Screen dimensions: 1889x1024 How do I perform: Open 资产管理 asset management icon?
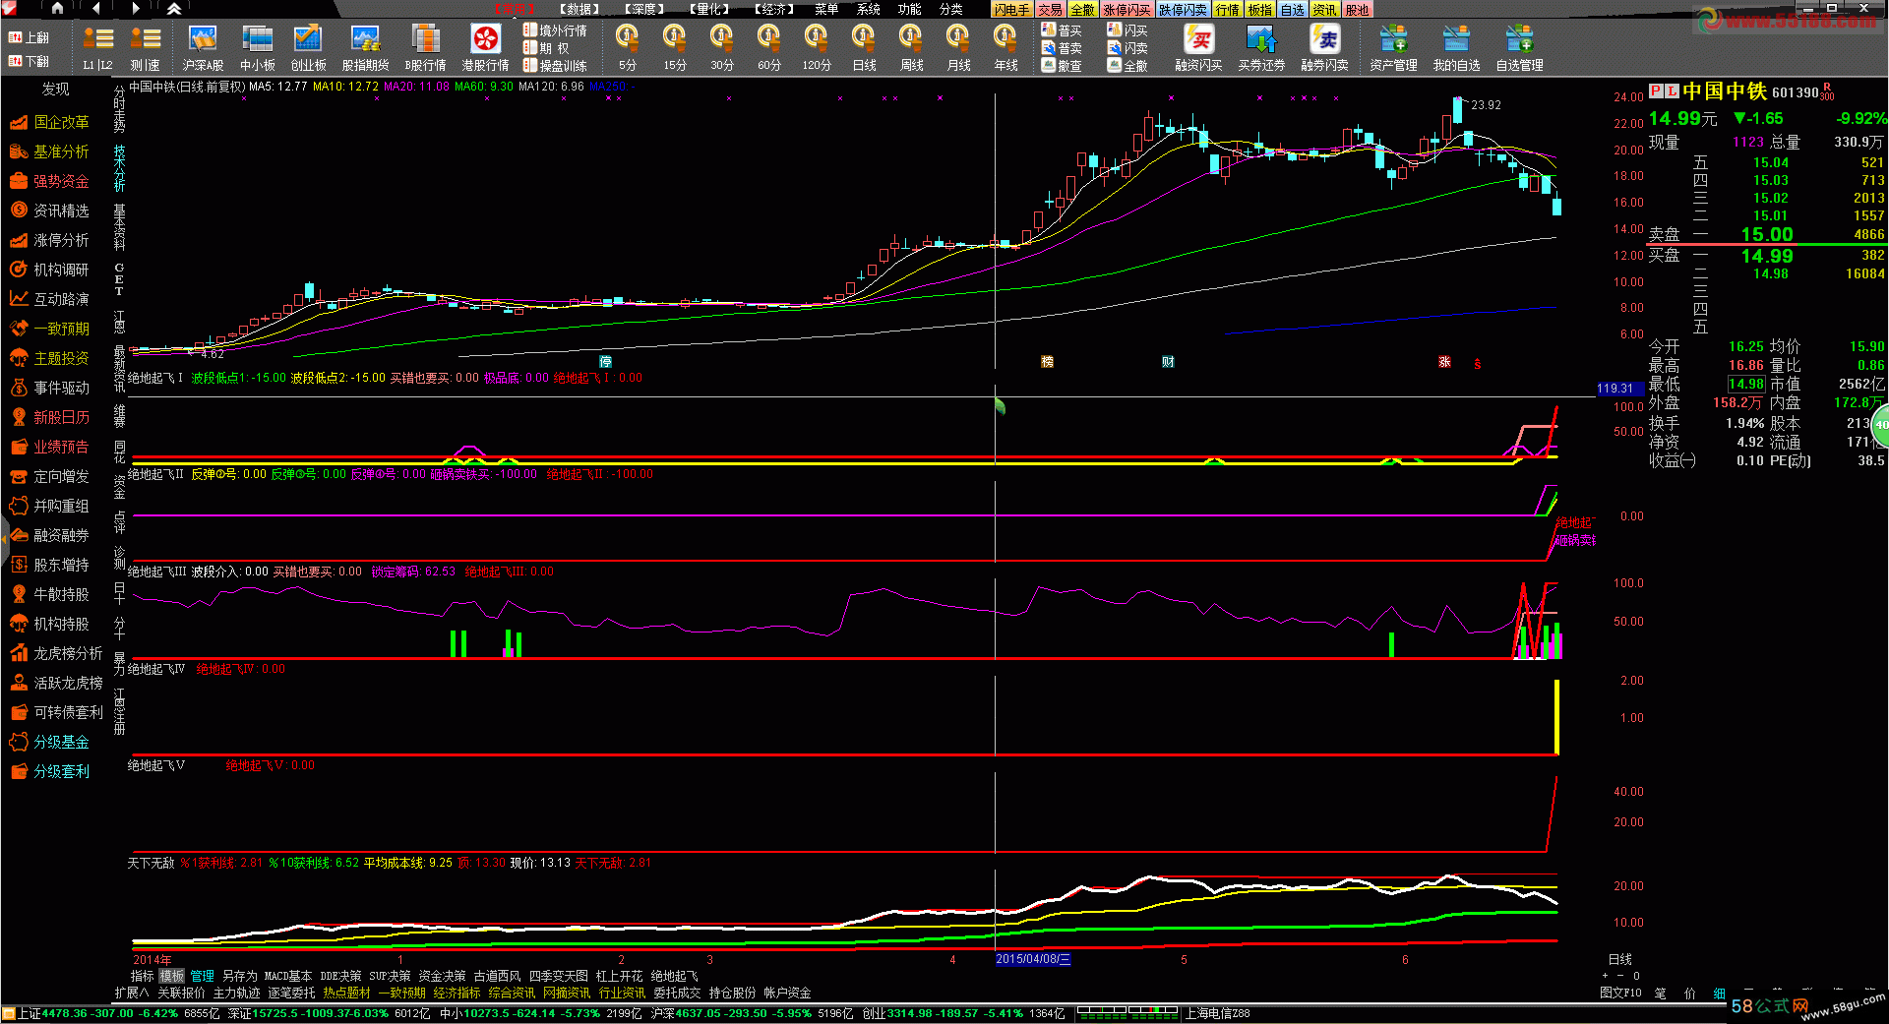tap(1393, 47)
